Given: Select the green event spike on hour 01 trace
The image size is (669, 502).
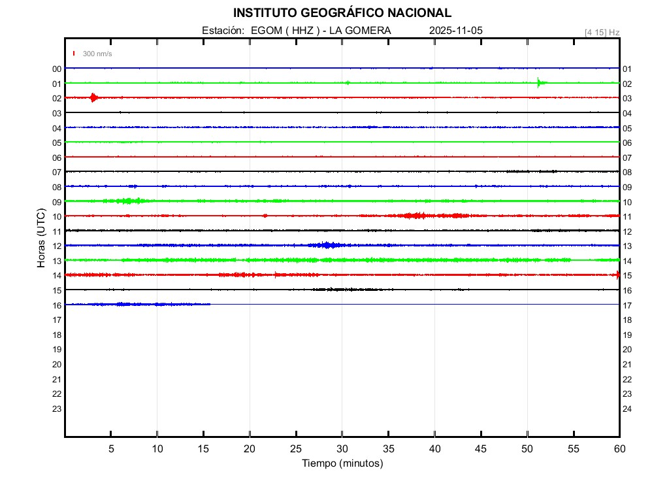Looking at the screenshot, I should pos(539,82).
